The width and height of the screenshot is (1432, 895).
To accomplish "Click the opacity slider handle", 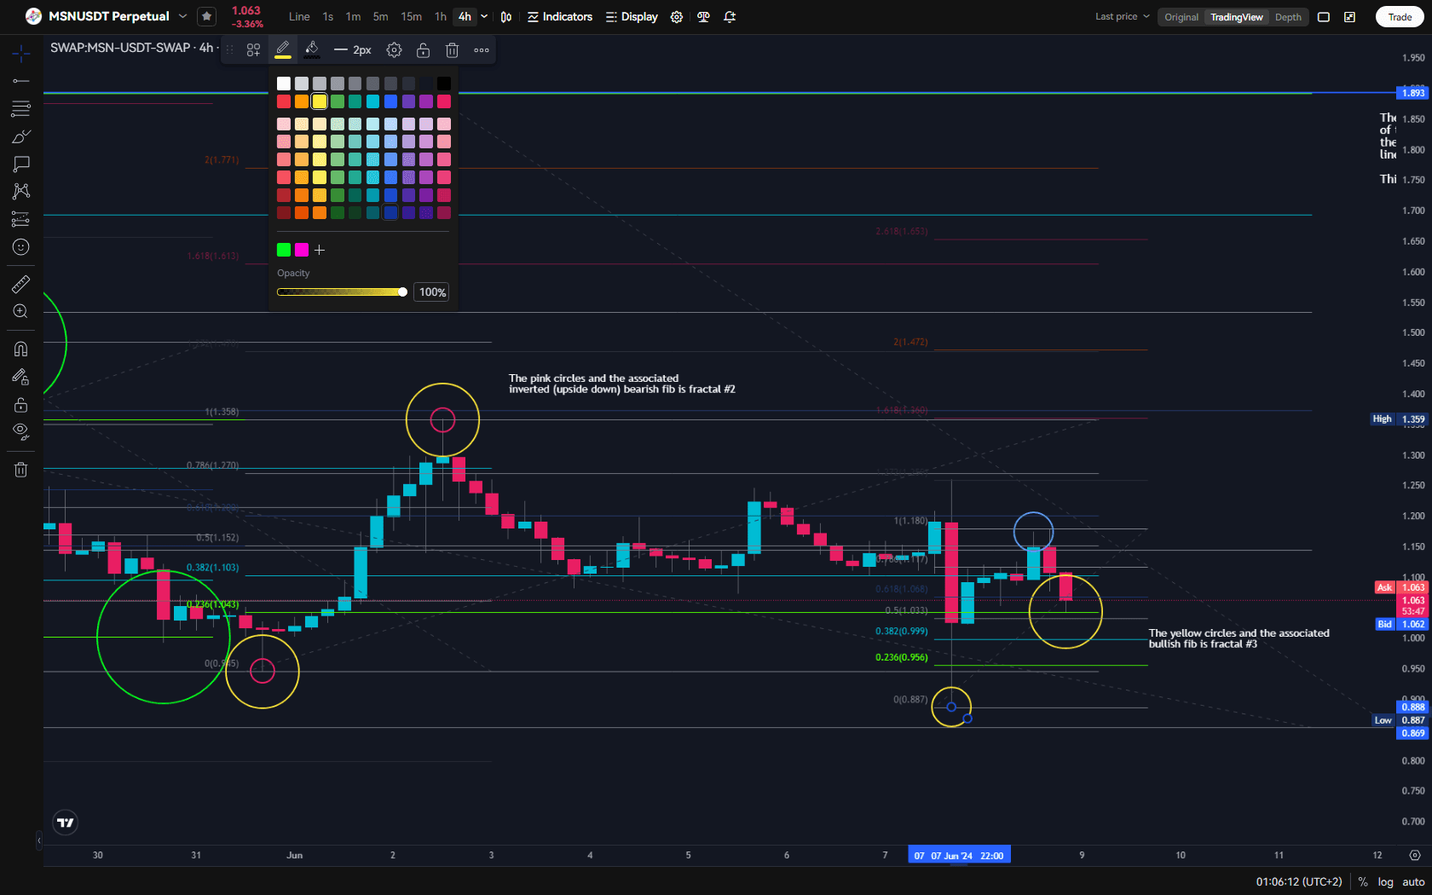I will (402, 292).
